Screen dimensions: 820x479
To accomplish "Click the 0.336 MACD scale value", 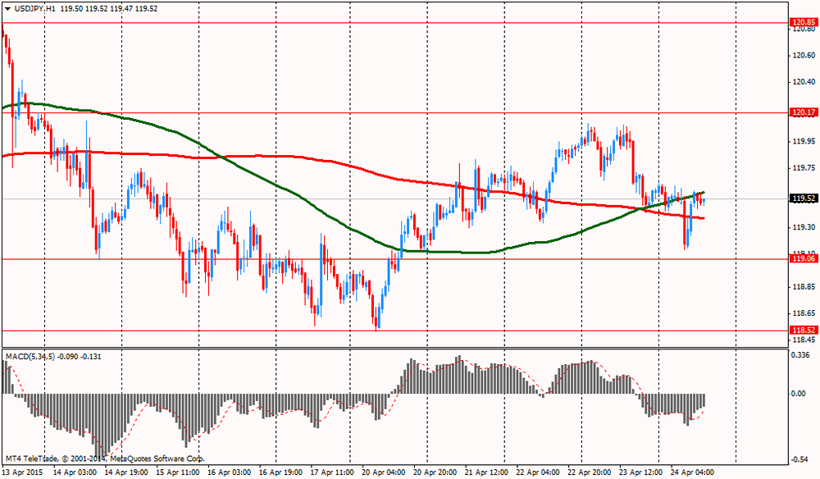I will pos(802,355).
